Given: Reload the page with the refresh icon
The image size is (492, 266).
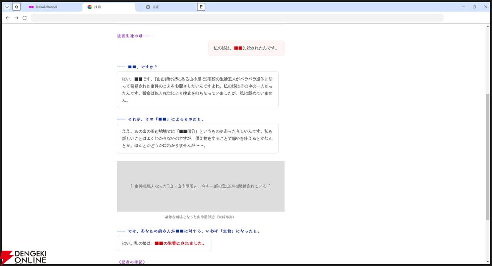Looking at the screenshot, I should click(x=25, y=18).
